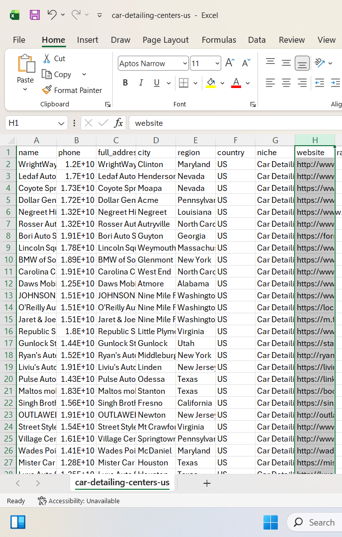
Task: Apply yellow fill color to cells
Action: (211, 83)
